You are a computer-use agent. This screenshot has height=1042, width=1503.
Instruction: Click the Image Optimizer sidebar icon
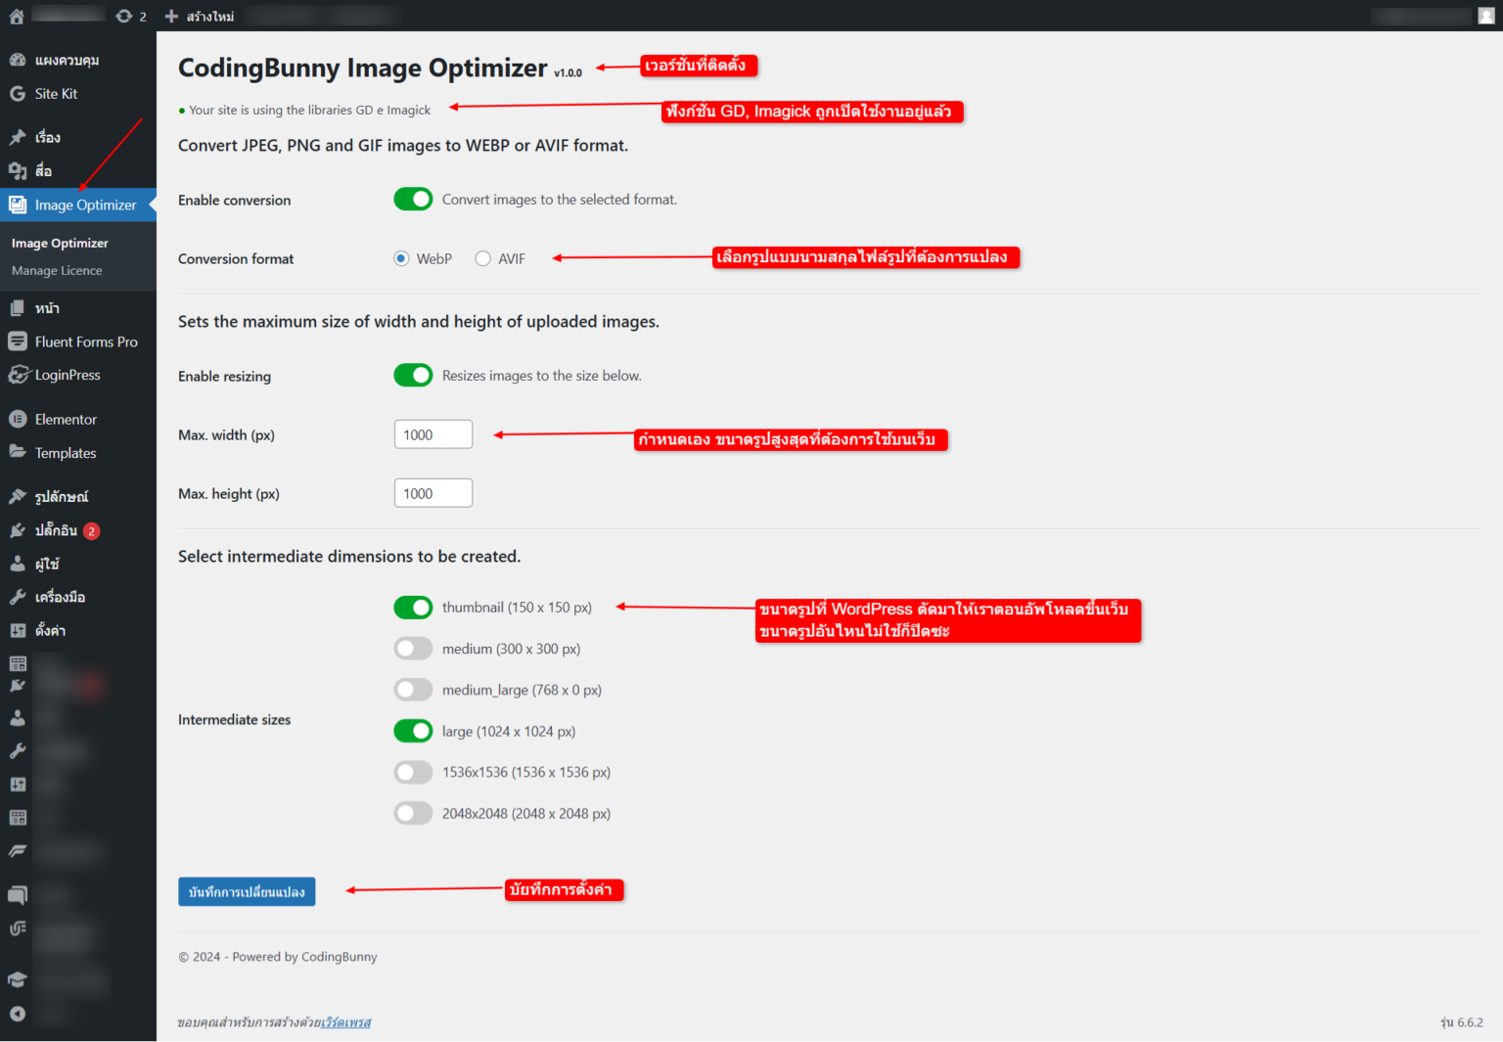tap(18, 204)
